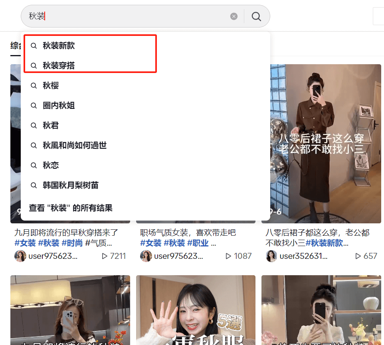Select the 秋恋 suggestion
This screenshot has height=345, width=384.
[51, 166]
